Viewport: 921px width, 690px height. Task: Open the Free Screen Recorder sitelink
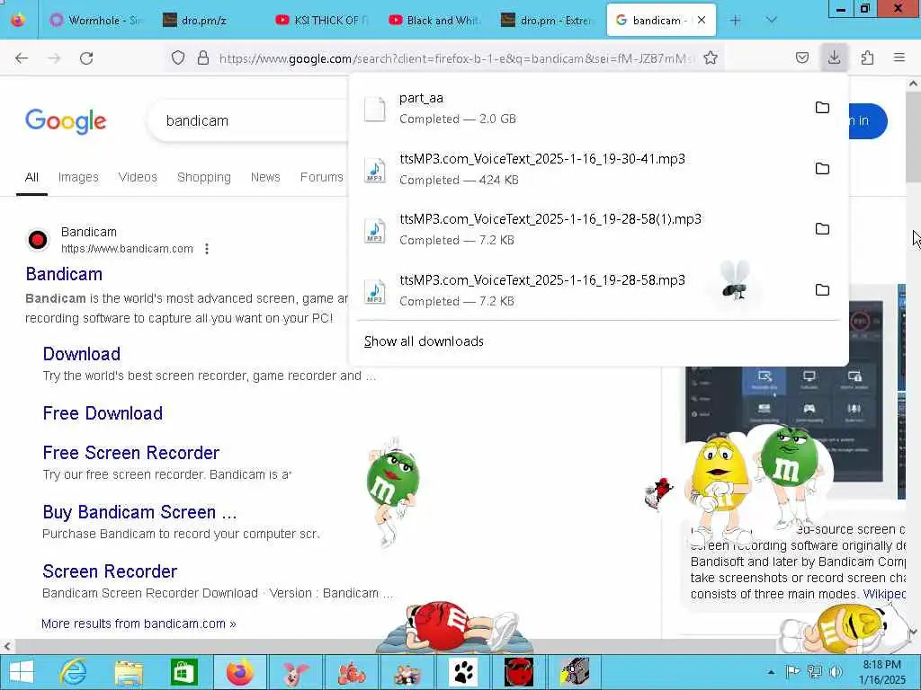click(x=131, y=453)
